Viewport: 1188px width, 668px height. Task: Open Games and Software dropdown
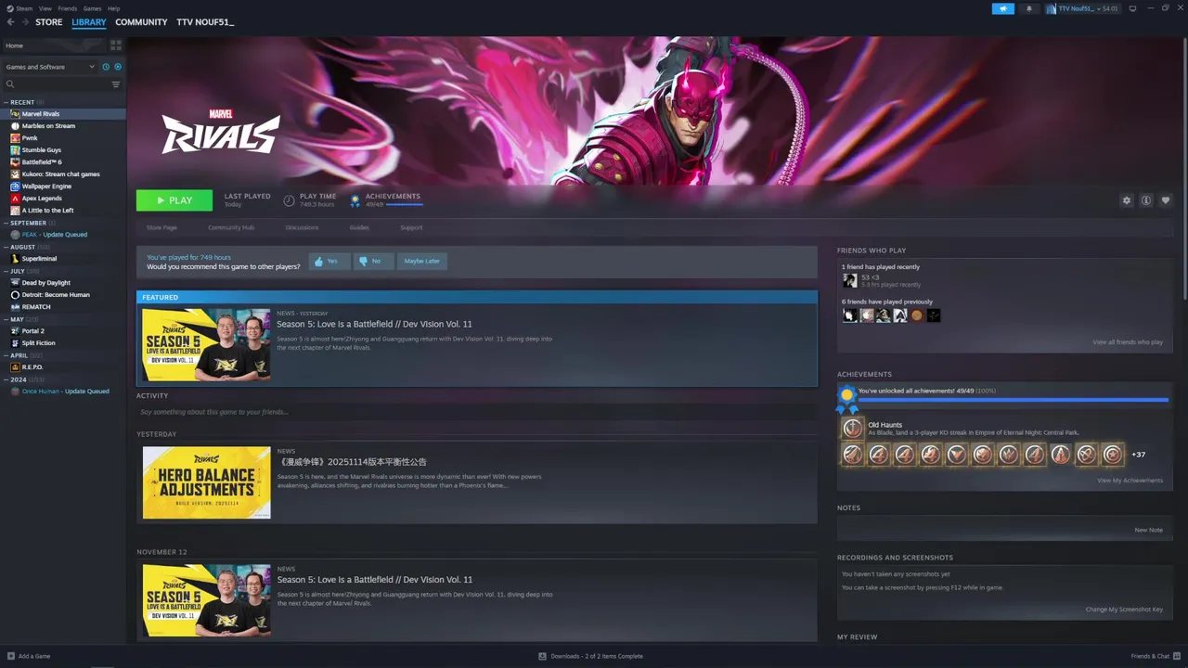coord(50,67)
